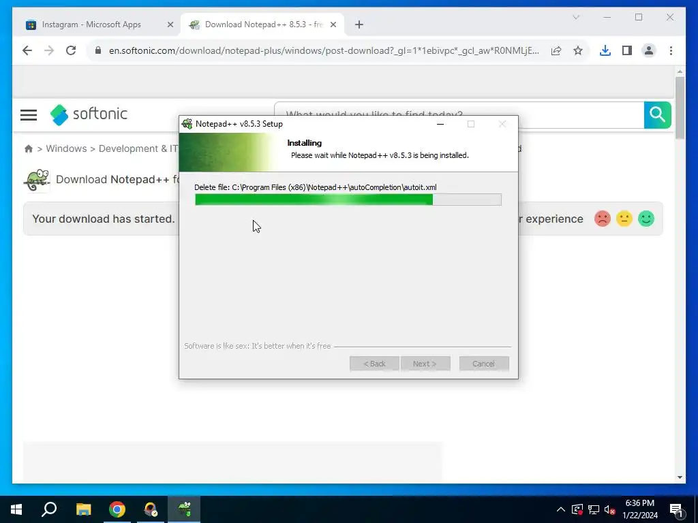Show hidden system tray icons
Screen dimensions: 698x523
click(561, 509)
